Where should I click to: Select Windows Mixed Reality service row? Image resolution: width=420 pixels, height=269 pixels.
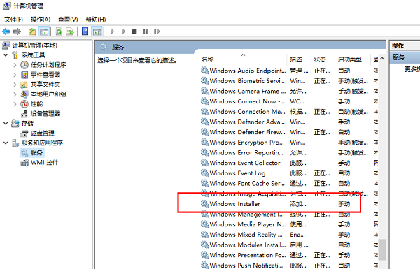click(288, 235)
